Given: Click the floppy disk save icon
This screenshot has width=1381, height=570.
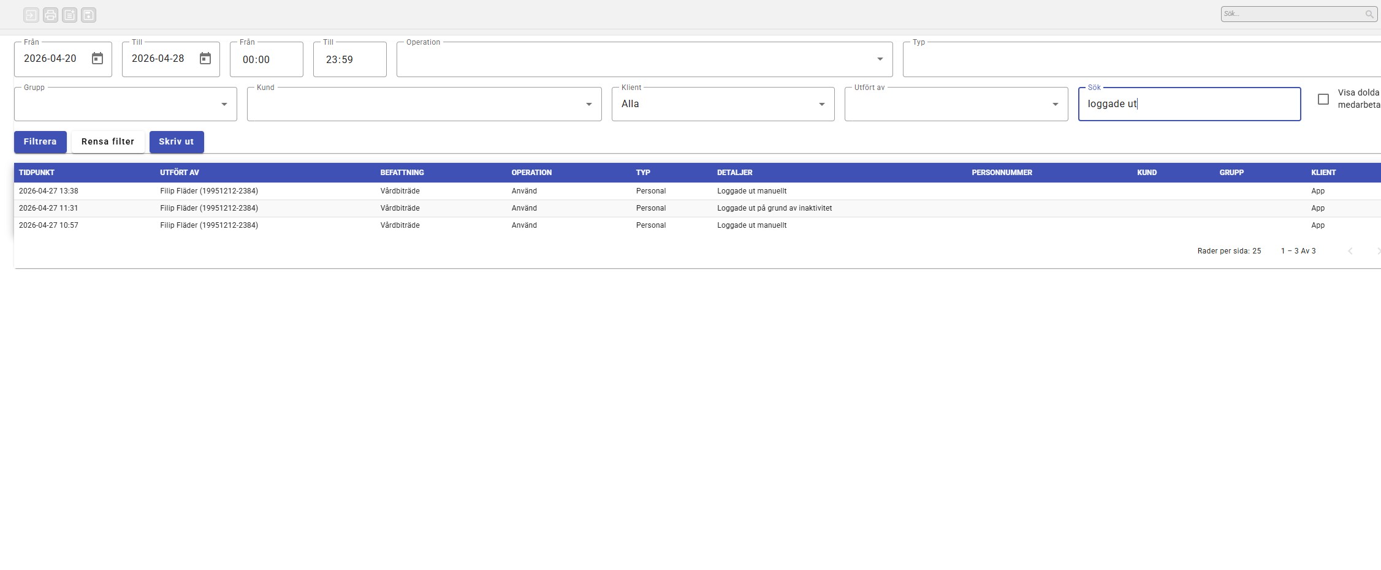Looking at the screenshot, I should [88, 15].
